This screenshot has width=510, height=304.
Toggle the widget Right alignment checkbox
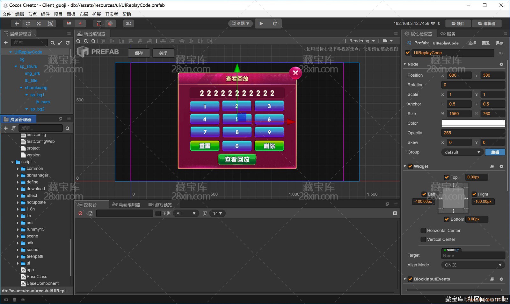pyautogui.click(x=474, y=194)
